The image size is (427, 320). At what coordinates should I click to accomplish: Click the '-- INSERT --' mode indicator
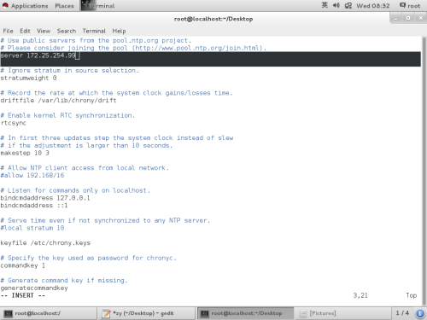tap(23, 295)
